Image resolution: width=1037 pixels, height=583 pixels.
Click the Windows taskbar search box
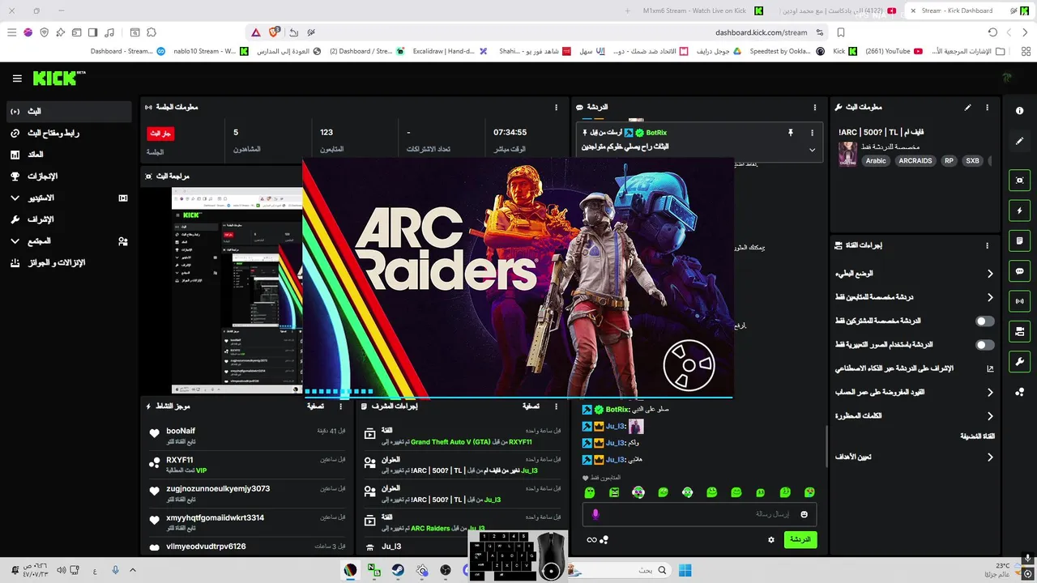(620, 570)
